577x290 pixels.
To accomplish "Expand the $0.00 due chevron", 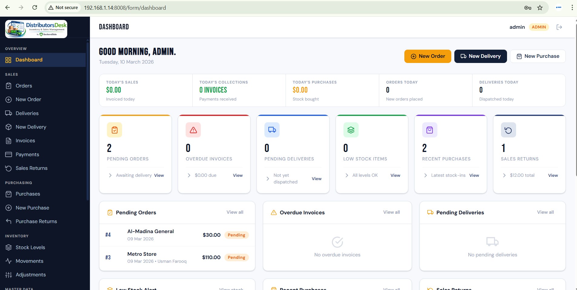I will pyautogui.click(x=189, y=175).
